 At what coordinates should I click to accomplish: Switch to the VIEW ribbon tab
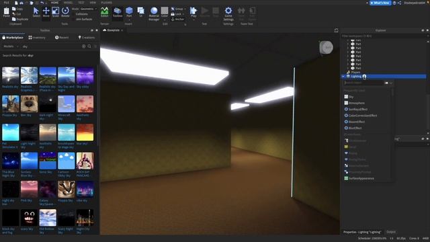click(93, 3)
